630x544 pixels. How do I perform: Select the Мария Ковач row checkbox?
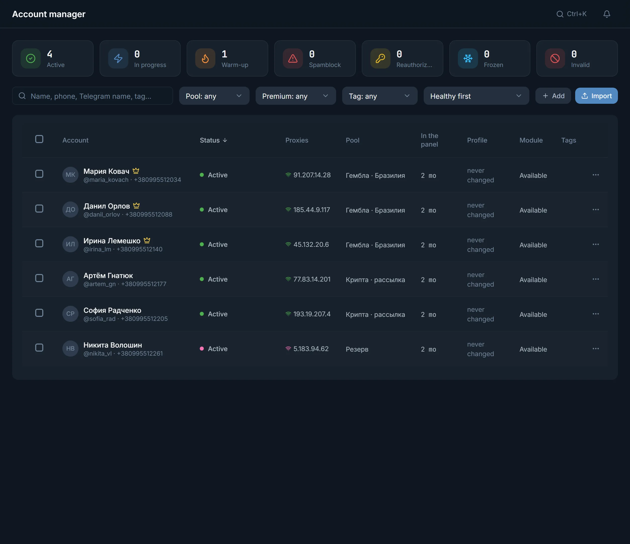(x=39, y=174)
